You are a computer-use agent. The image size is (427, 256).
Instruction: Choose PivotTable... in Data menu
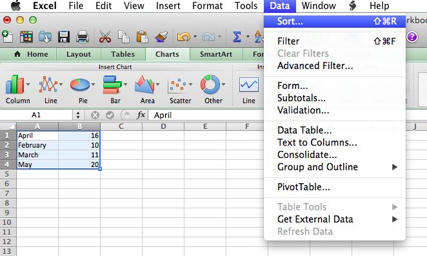point(335,187)
